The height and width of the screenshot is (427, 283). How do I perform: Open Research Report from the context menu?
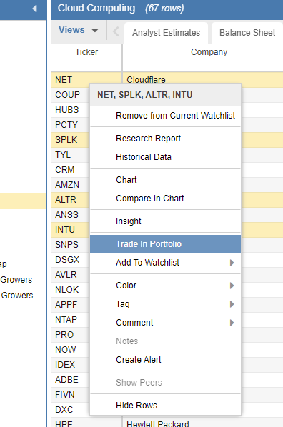pyautogui.click(x=166, y=139)
